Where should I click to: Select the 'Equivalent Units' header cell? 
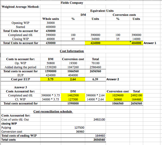pyautogui.click(x=102, y=11)
